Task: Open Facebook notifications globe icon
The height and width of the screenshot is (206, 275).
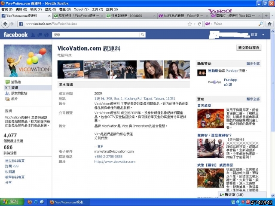Action: click(46, 35)
